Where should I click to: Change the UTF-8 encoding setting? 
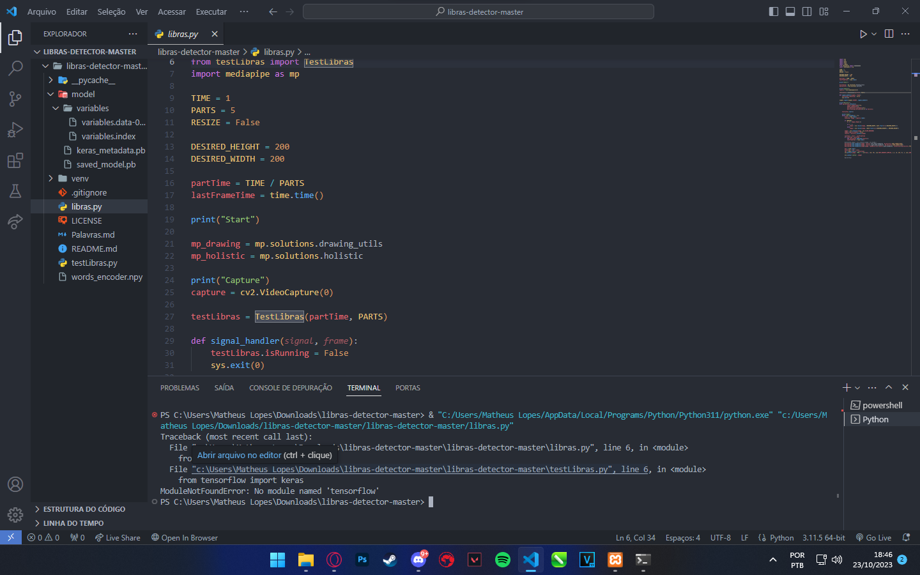[x=721, y=537]
